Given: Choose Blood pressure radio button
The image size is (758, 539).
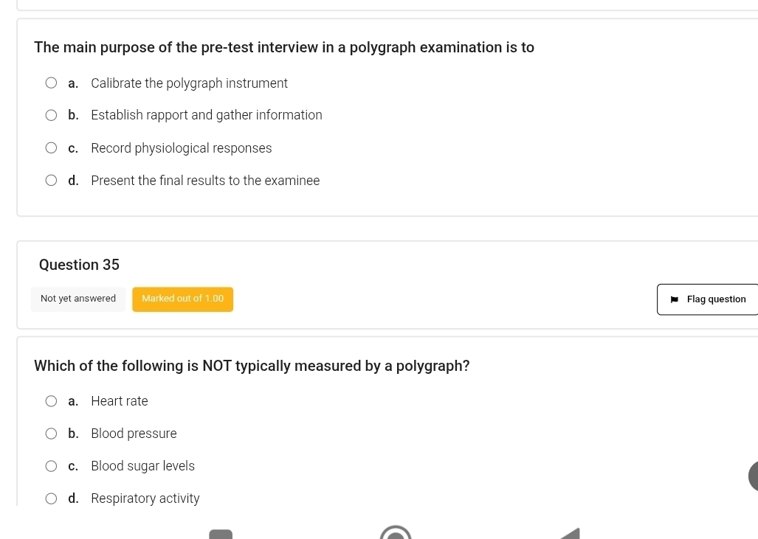Looking at the screenshot, I should [x=51, y=434].
